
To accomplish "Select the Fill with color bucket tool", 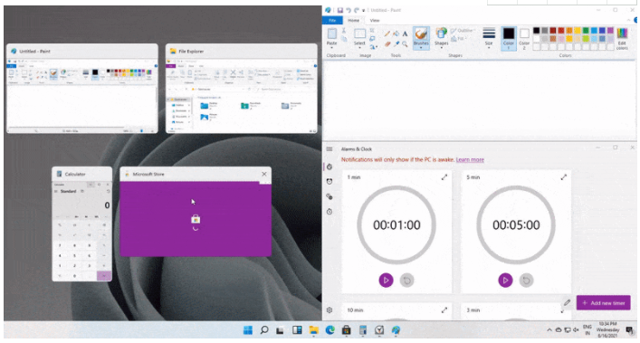I will [x=396, y=33].
